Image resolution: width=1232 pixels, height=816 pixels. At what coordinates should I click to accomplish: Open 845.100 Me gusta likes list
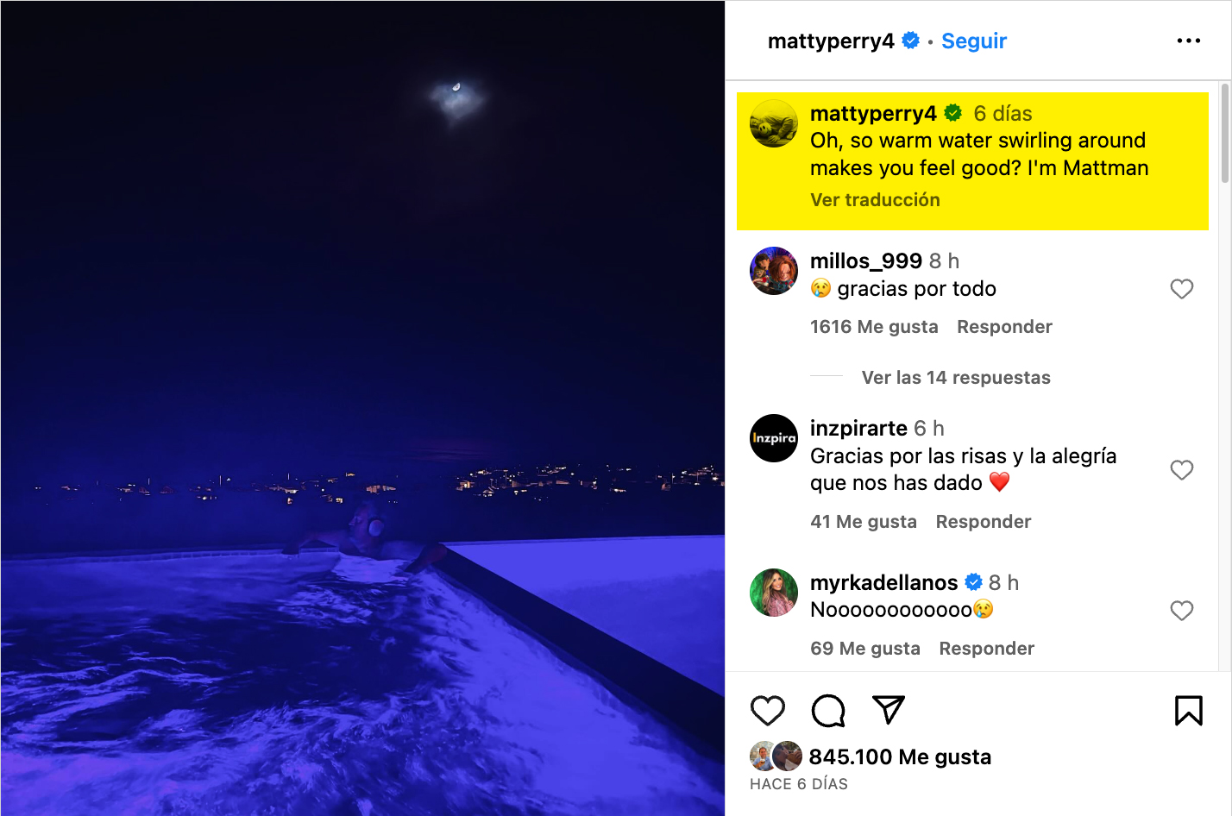(x=900, y=757)
